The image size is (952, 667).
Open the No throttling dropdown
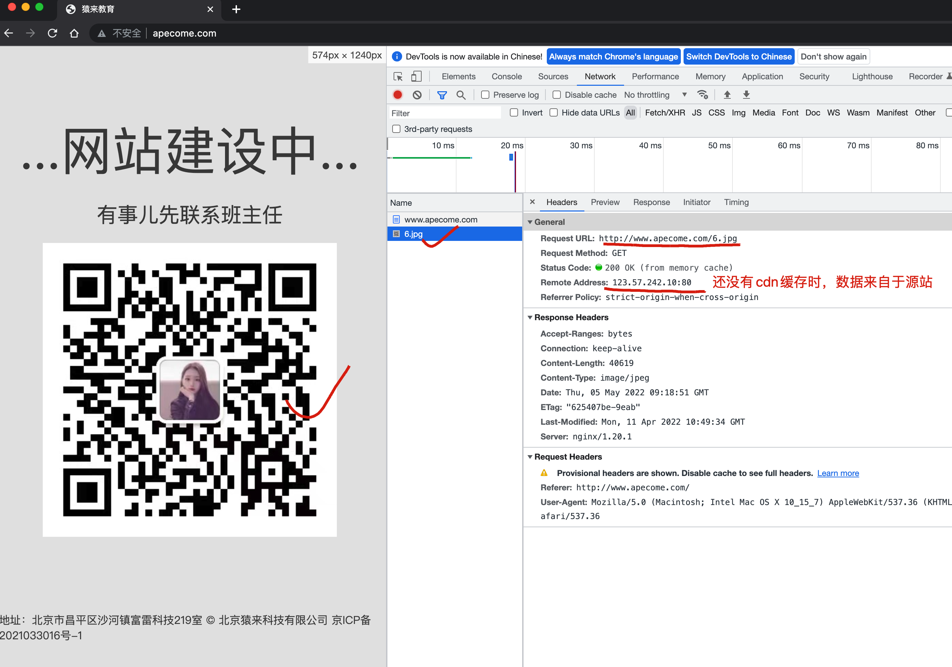click(x=656, y=95)
